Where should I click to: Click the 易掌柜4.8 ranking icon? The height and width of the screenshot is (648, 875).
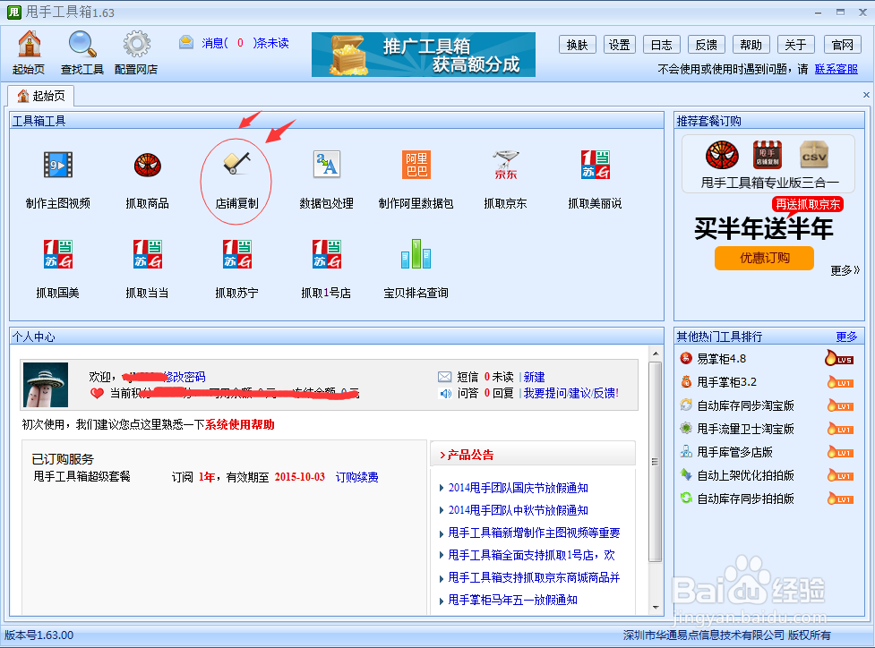pos(686,359)
